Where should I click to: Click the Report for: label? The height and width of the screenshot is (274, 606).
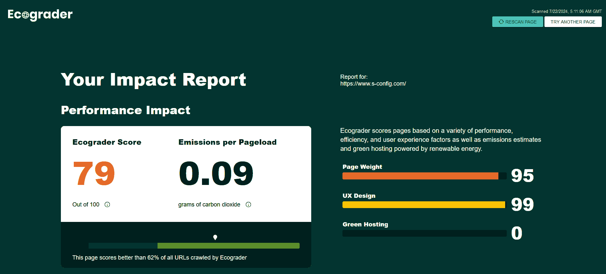pyautogui.click(x=354, y=77)
